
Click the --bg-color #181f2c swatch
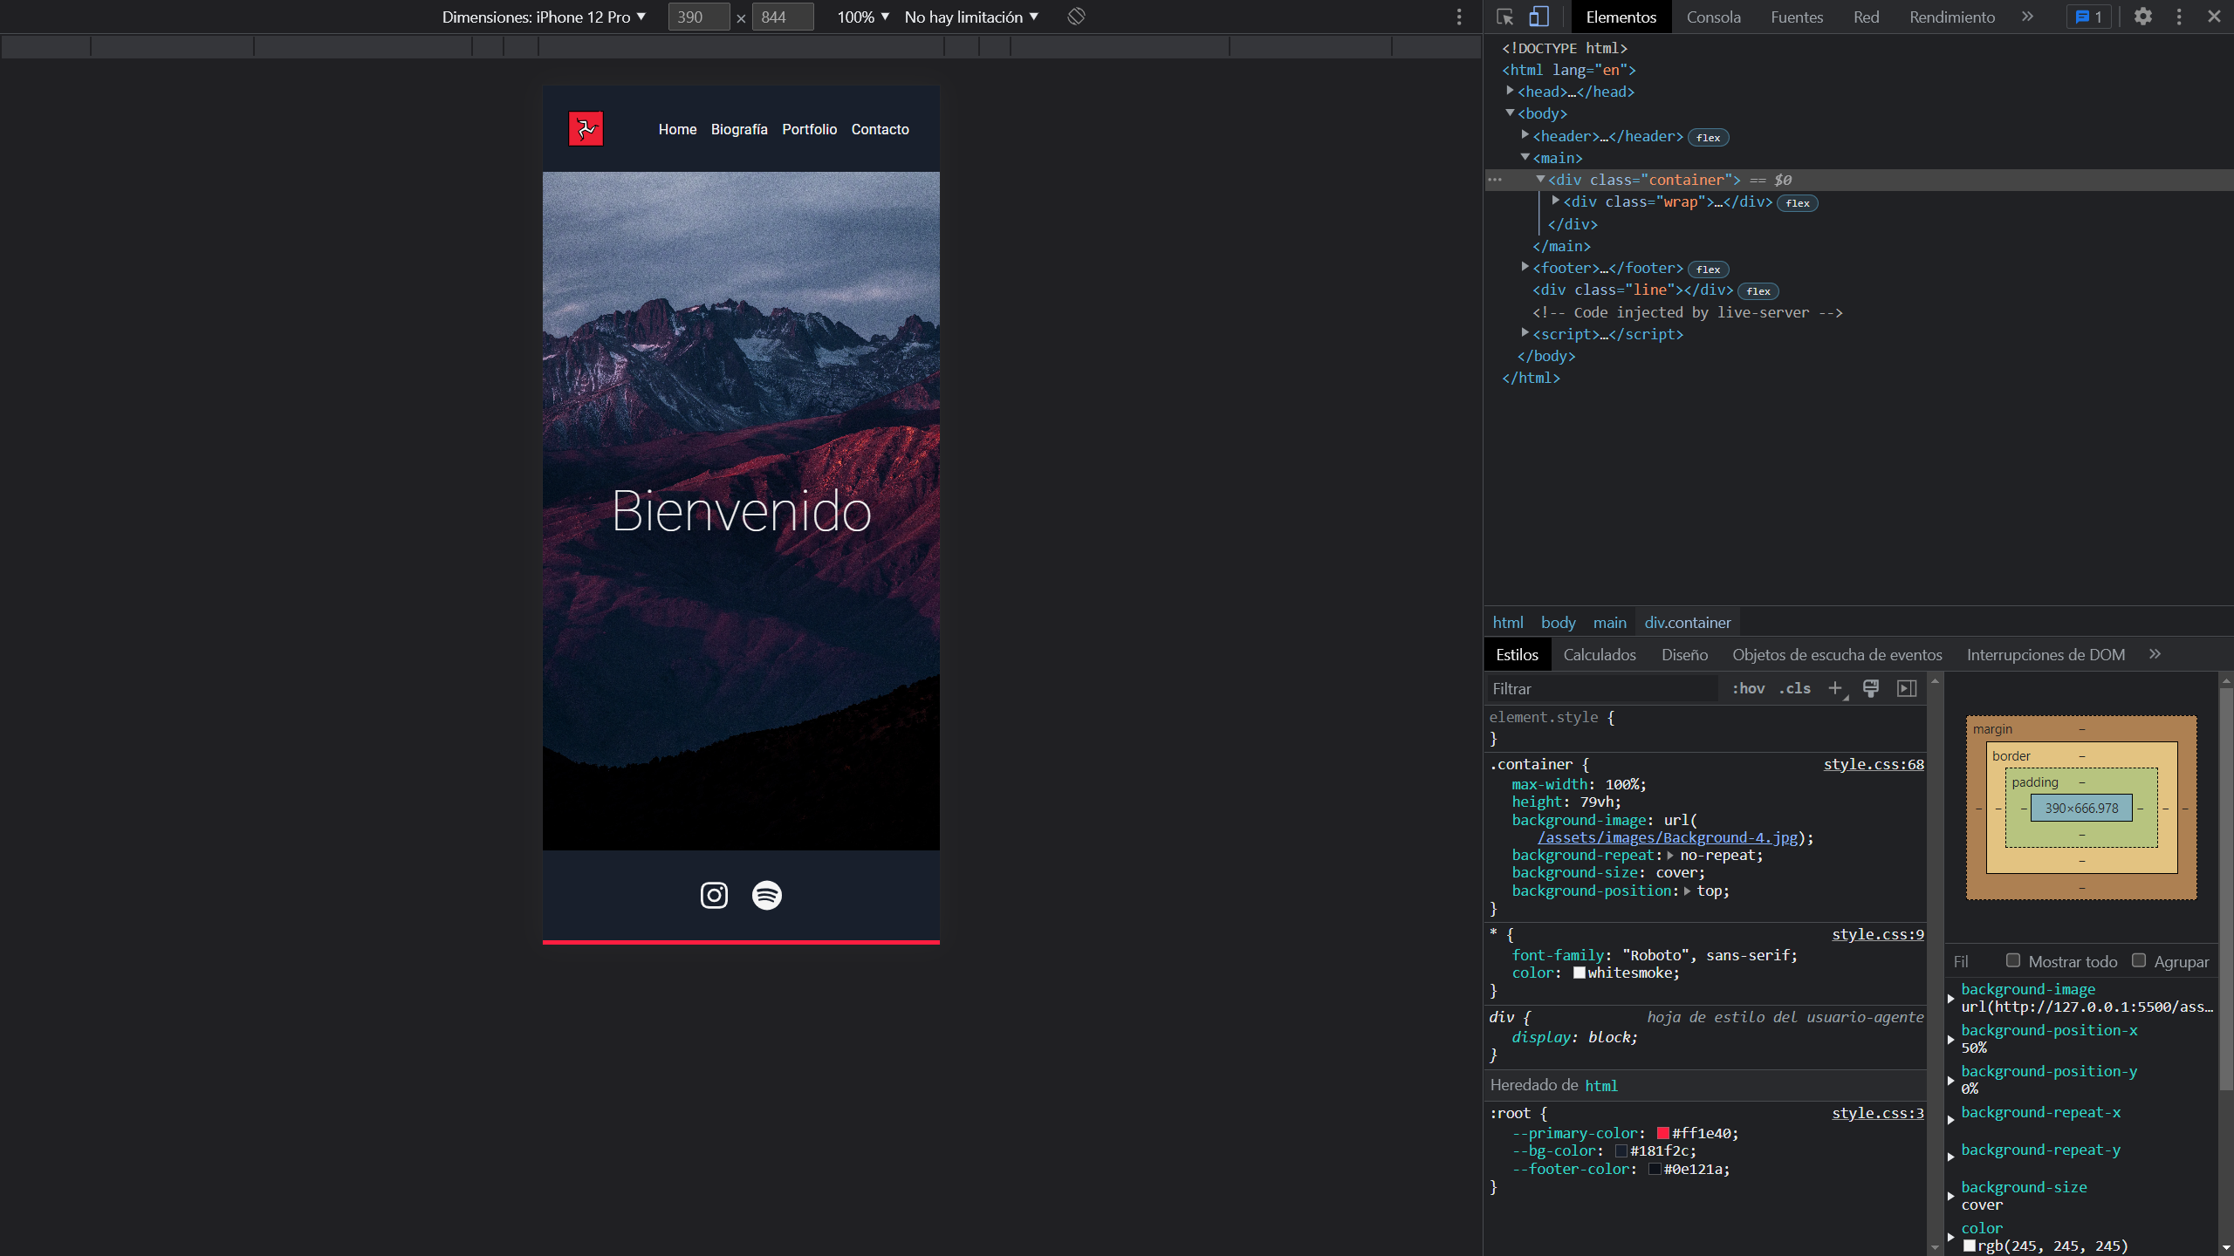(x=1621, y=1150)
